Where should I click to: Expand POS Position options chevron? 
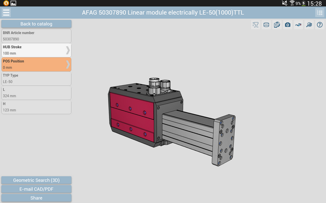(x=68, y=64)
